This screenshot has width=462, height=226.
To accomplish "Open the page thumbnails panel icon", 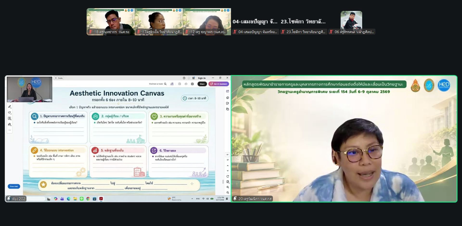I will [227, 109].
